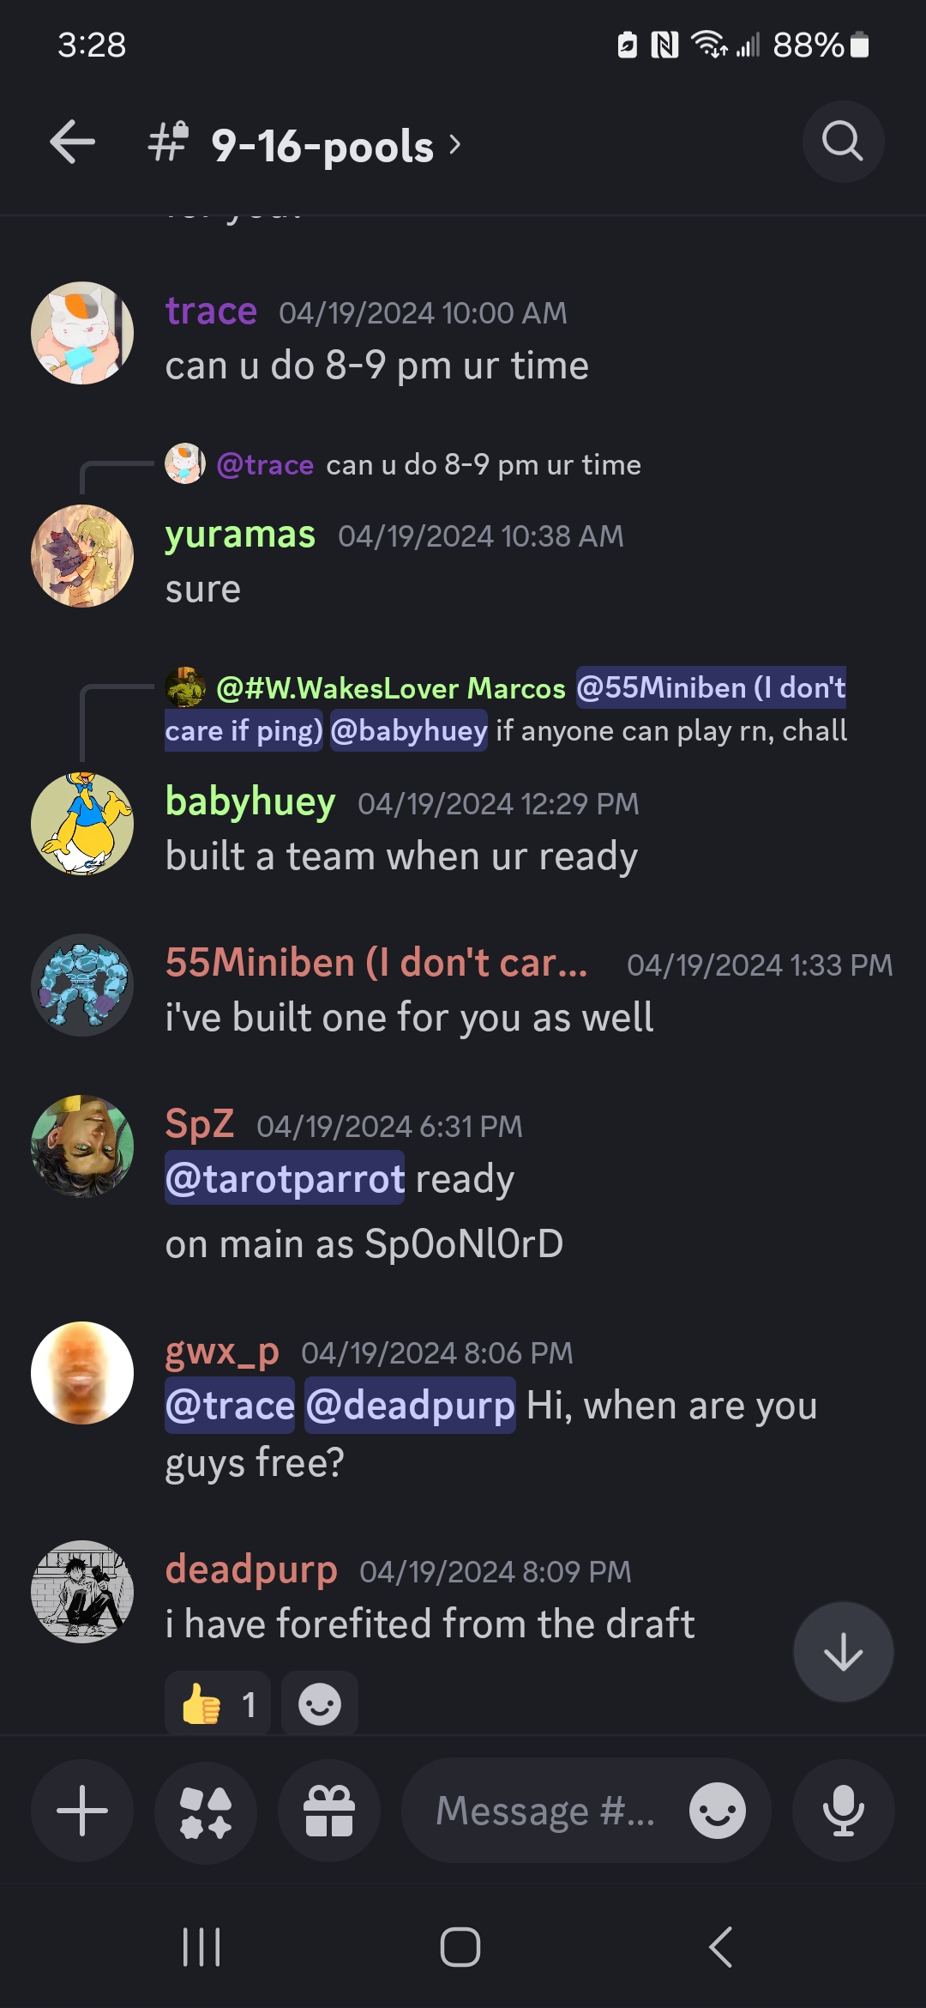This screenshot has width=926, height=2008.
Task: Tap the @tarotparrot mention
Action: click(285, 1178)
